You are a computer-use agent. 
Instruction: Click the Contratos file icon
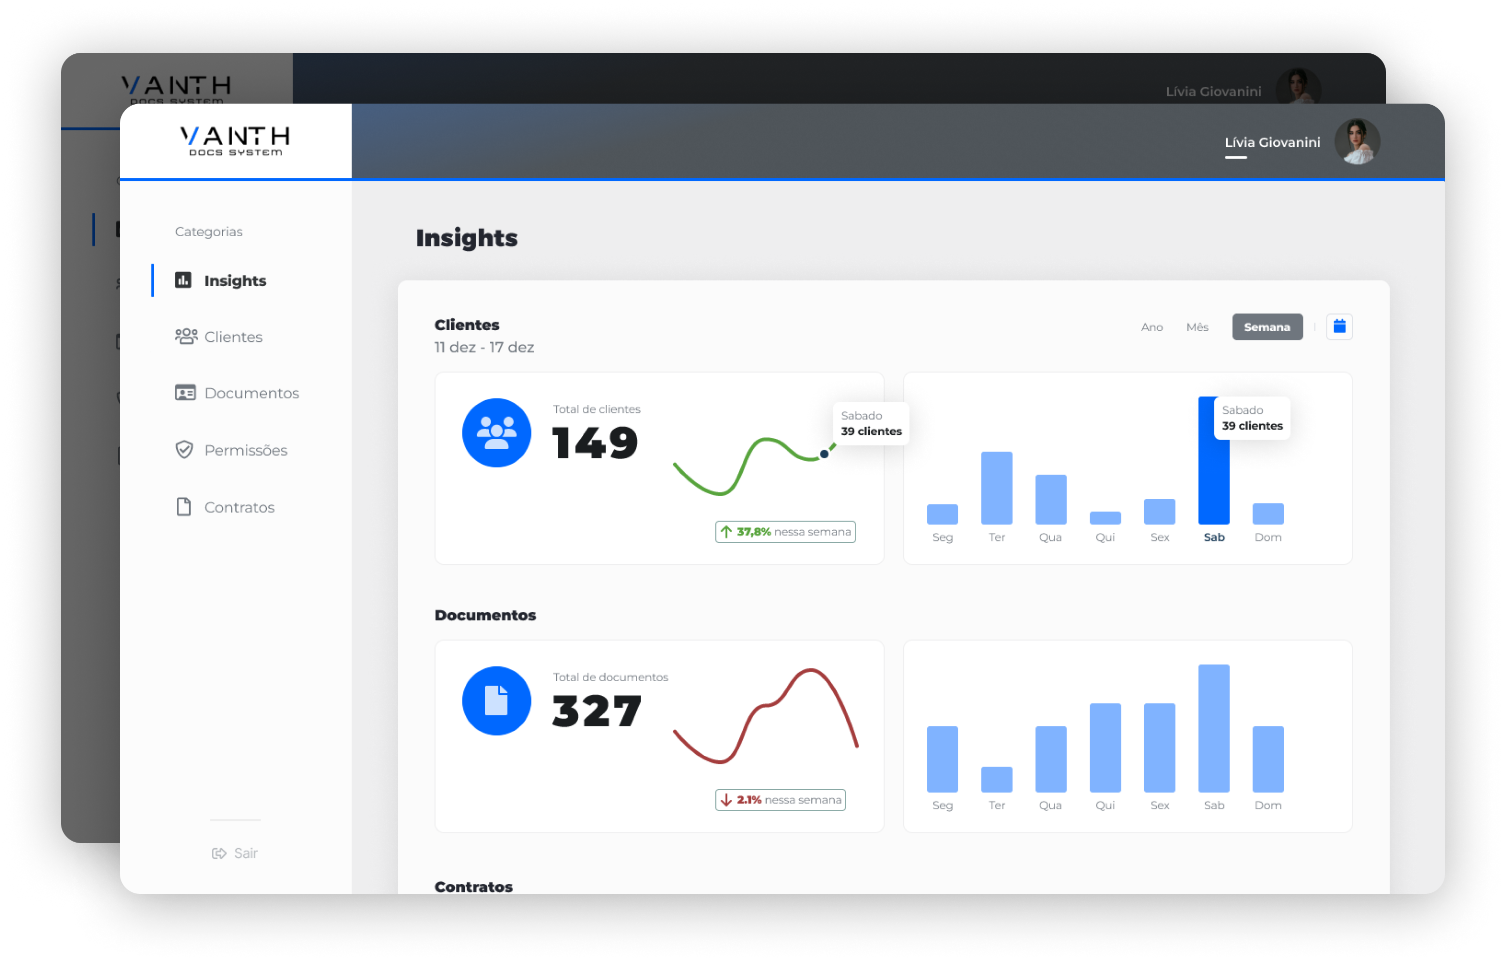(184, 506)
